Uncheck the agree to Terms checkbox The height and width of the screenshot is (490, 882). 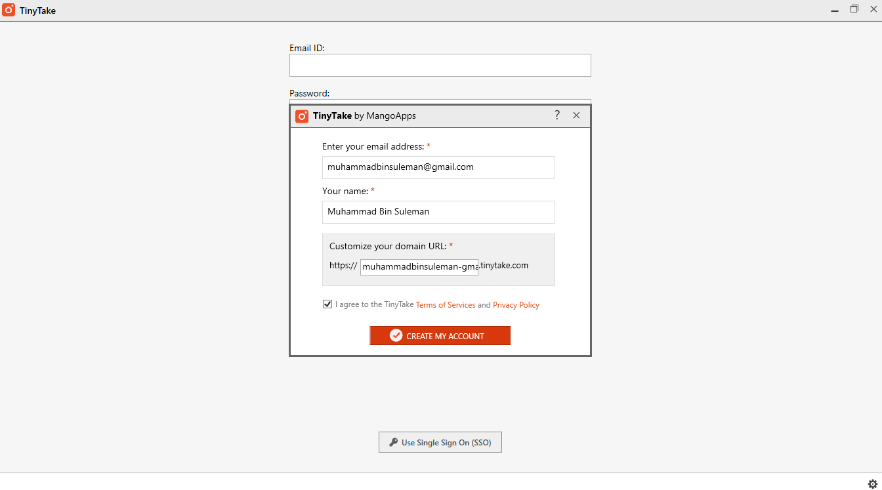click(x=327, y=304)
